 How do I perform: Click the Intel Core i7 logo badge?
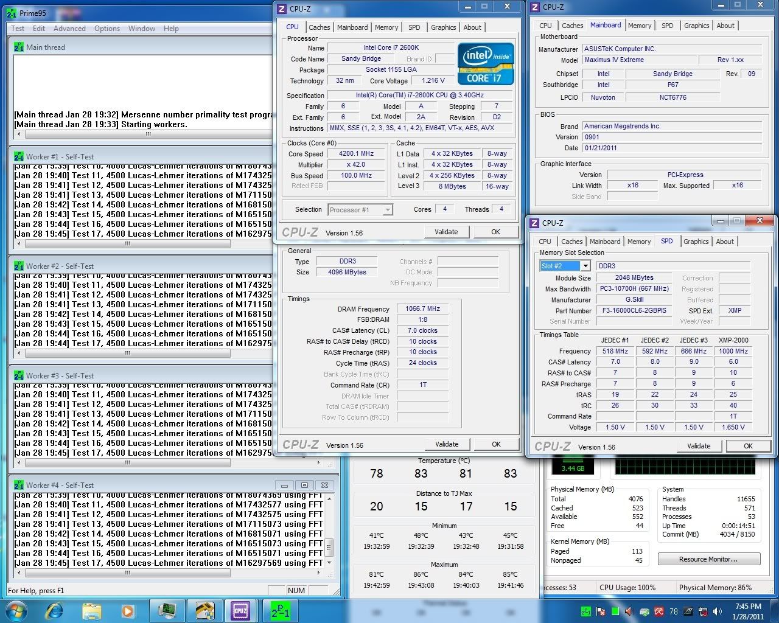486,63
